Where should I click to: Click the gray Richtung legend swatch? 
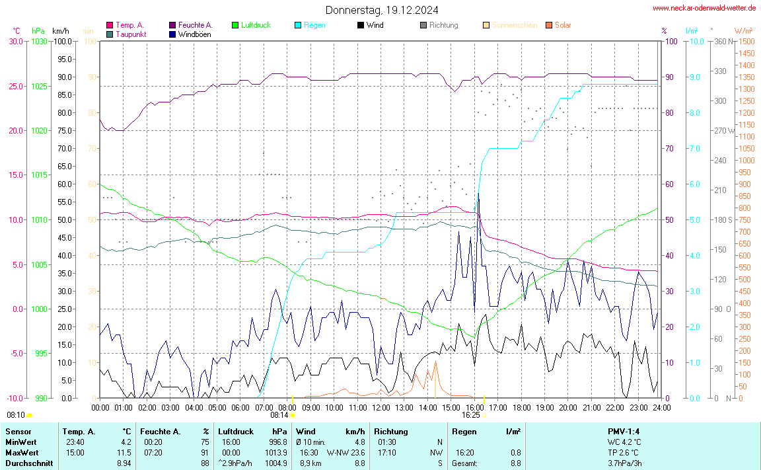click(x=423, y=26)
